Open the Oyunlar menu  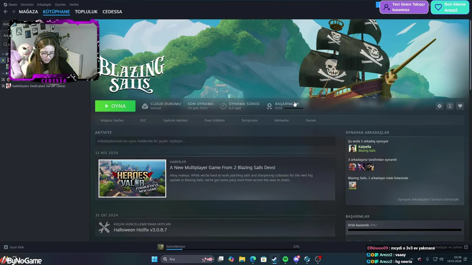[x=60, y=4]
